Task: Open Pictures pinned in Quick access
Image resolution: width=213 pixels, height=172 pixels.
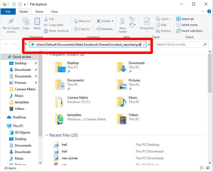Action: point(18,83)
